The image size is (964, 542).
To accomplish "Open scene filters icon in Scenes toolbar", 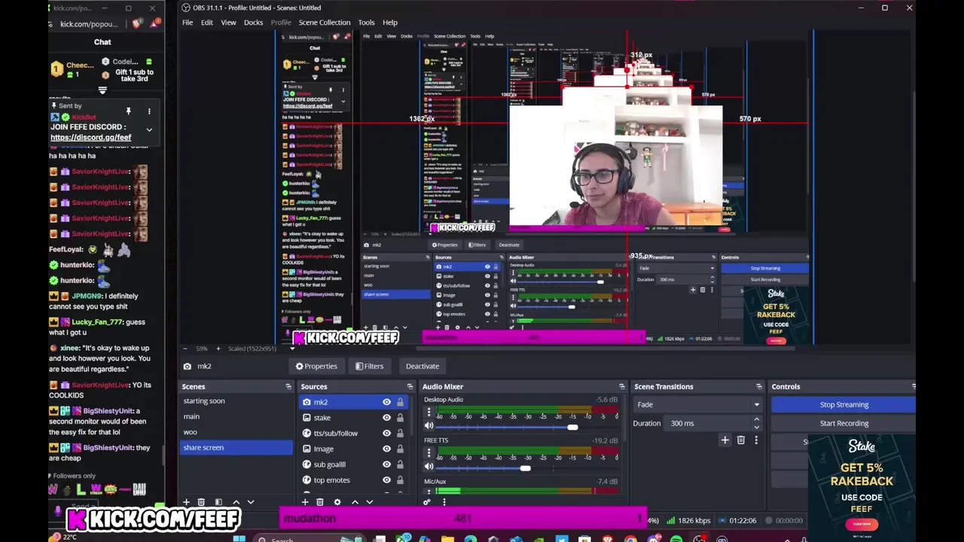I will click(218, 502).
